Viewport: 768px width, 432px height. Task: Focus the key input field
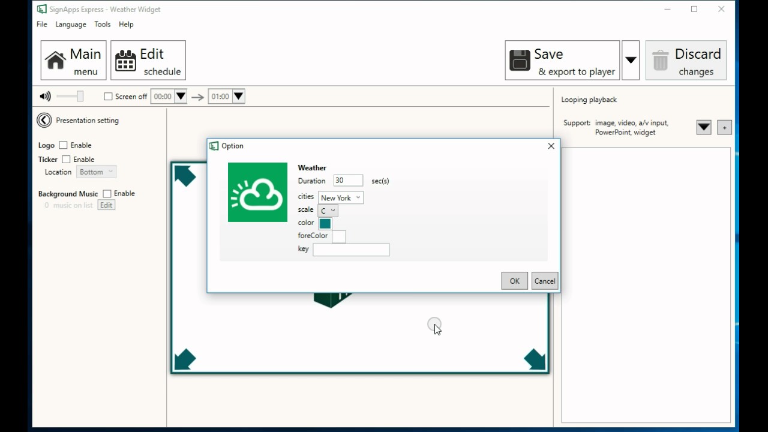(351, 250)
